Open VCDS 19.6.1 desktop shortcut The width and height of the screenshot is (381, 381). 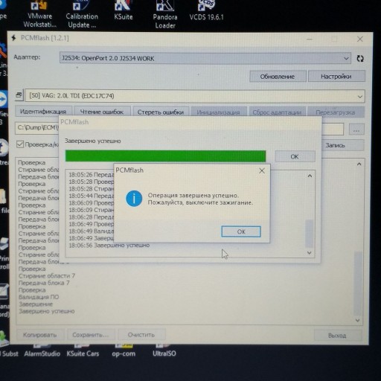(206, 11)
